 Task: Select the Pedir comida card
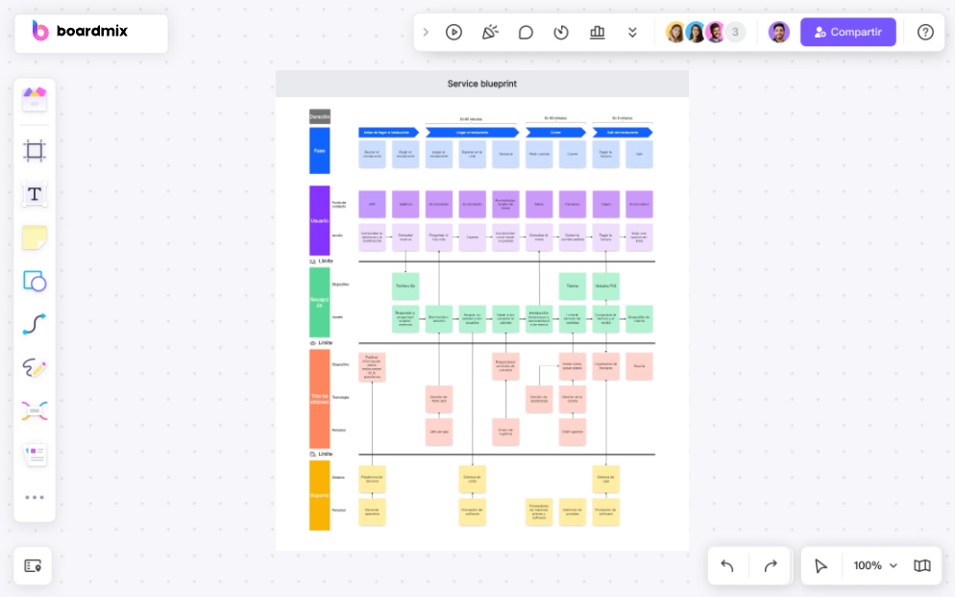(539, 154)
